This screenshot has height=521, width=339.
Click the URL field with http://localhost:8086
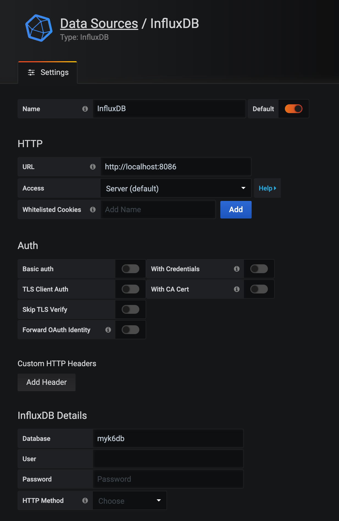click(176, 167)
